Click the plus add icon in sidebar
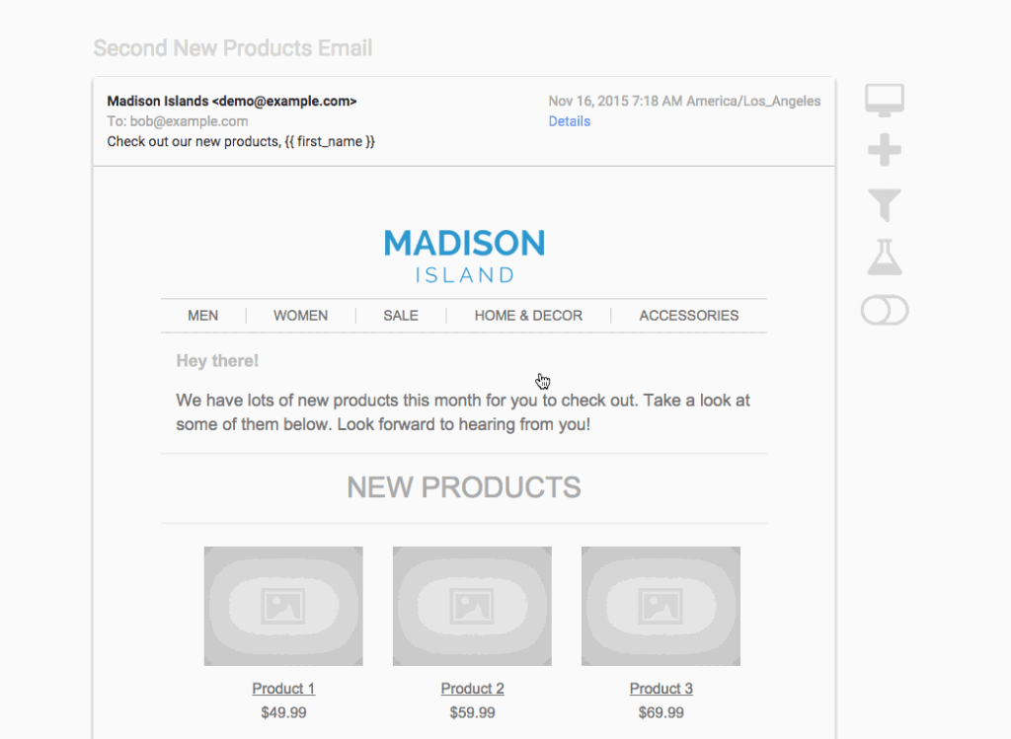1011x739 pixels. click(x=885, y=152)
